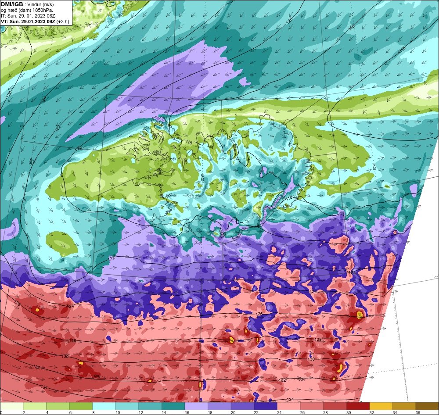439x415 pixels.
Task: Click the legend tick label '32'
Action: point(372,412)
